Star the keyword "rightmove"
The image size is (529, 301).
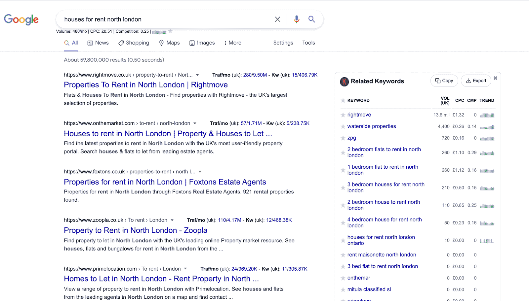click(x=343, y=115)
